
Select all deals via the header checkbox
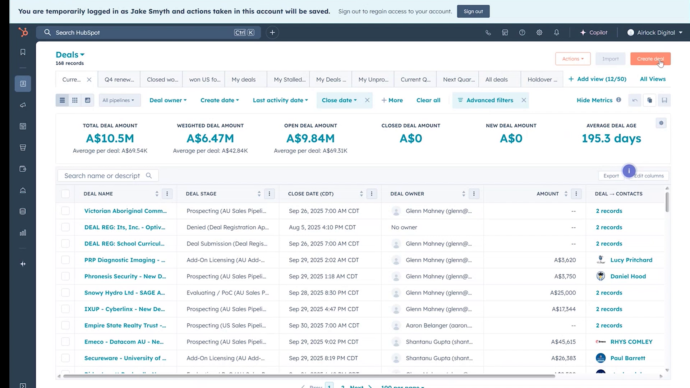click(x=65, y=194)
